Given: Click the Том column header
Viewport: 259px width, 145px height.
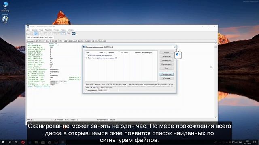Looking at the screenshot, I should (88, 52).
